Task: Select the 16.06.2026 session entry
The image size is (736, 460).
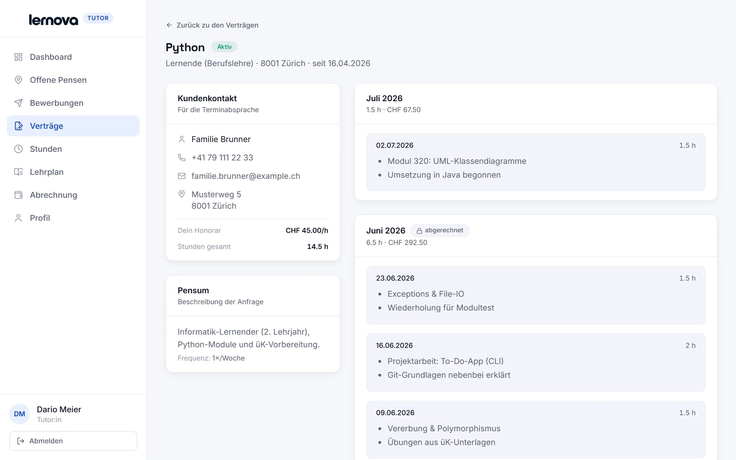Action: [x=536, y=362]
